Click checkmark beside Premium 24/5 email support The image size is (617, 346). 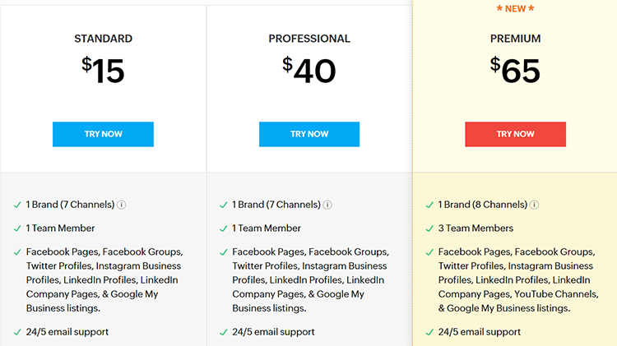point(430,332)
